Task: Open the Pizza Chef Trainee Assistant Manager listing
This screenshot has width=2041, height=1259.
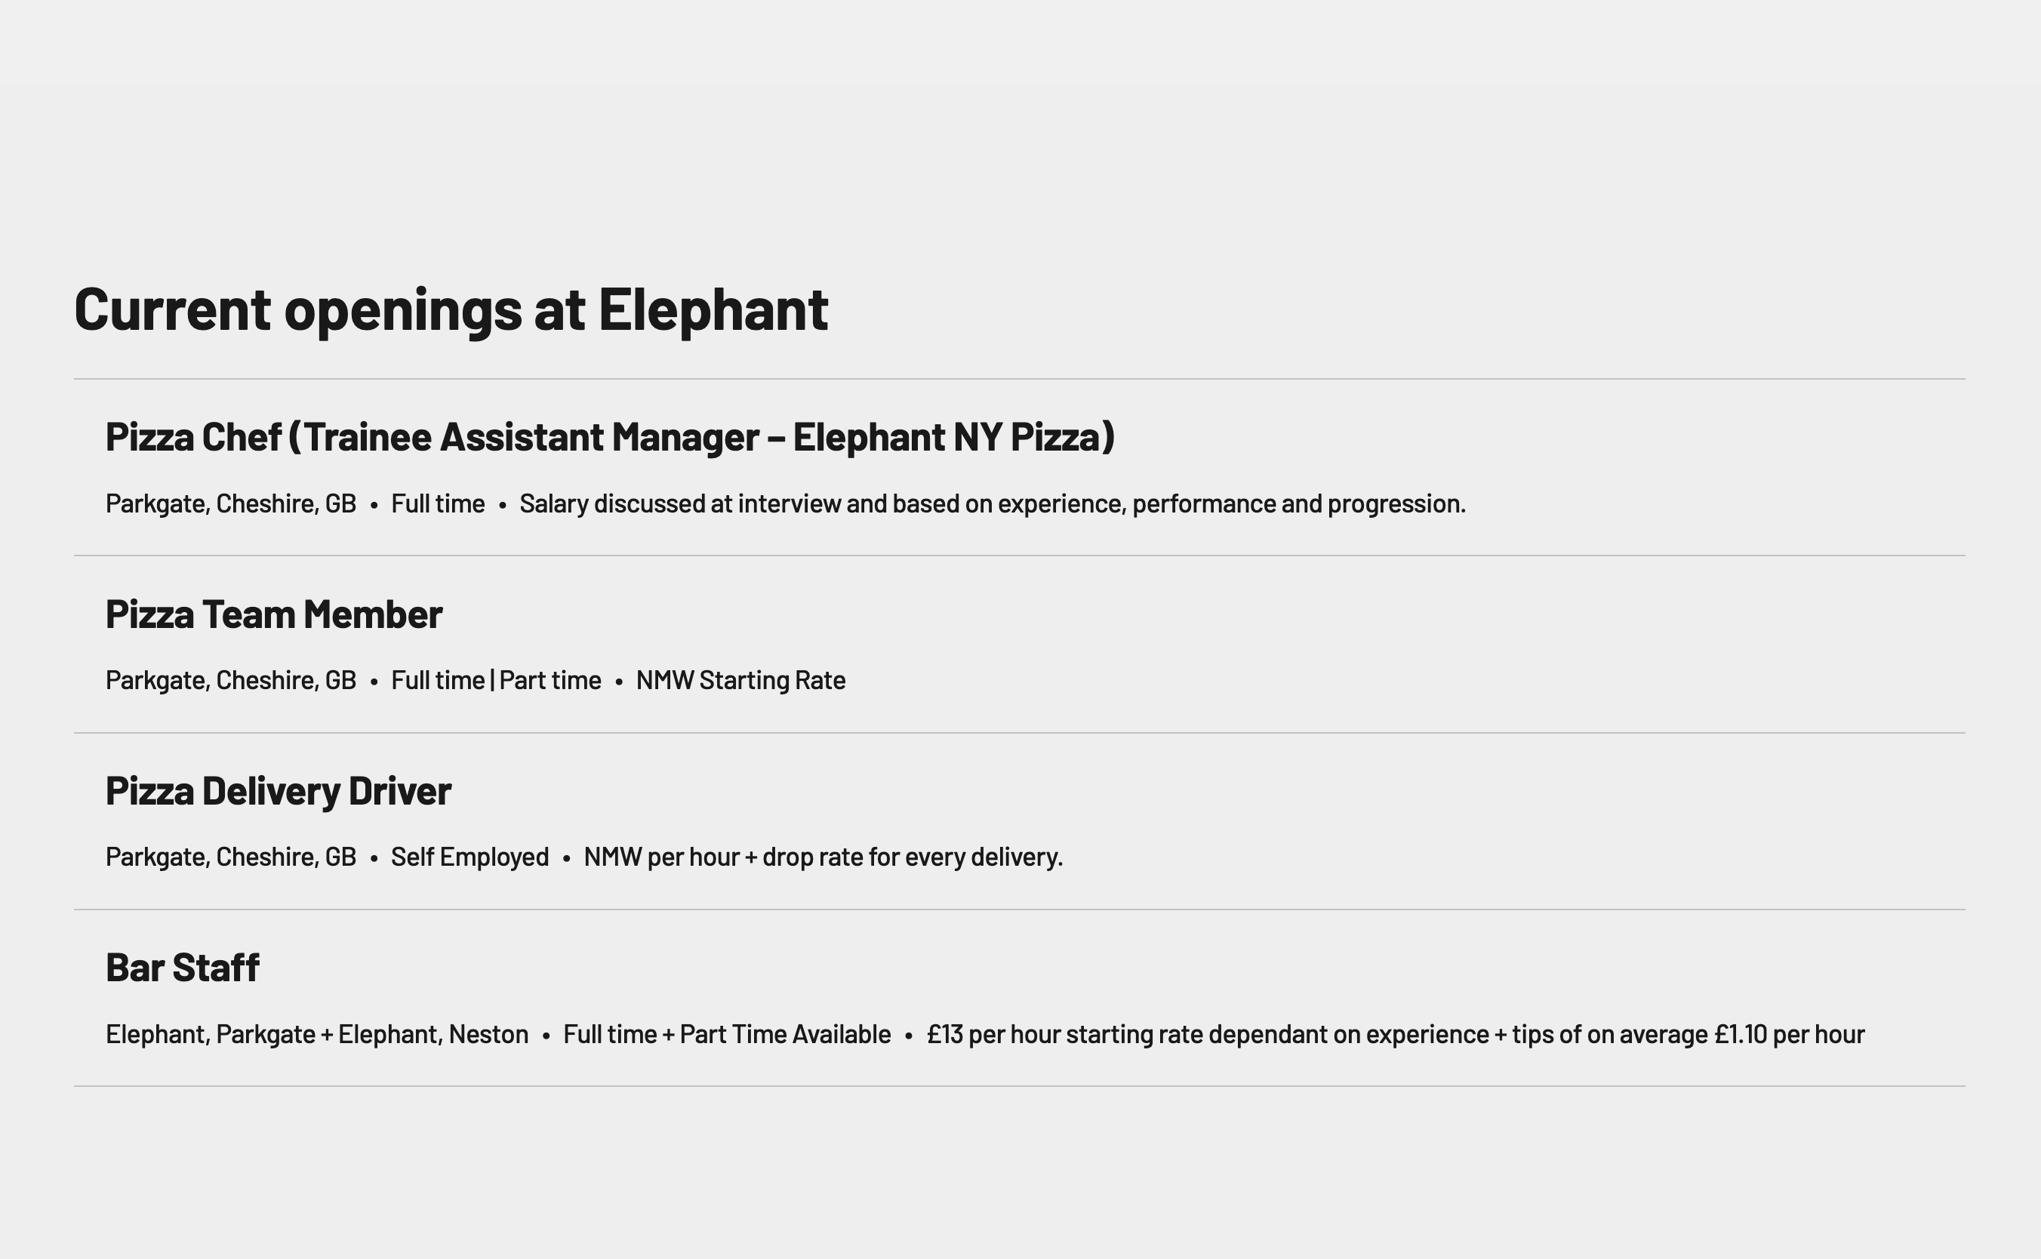Action: (610, 437)
